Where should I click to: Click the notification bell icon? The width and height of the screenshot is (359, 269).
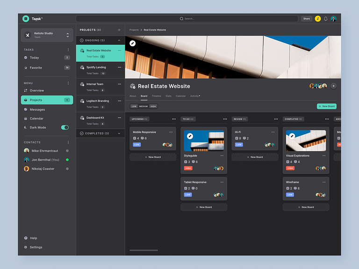326,19
